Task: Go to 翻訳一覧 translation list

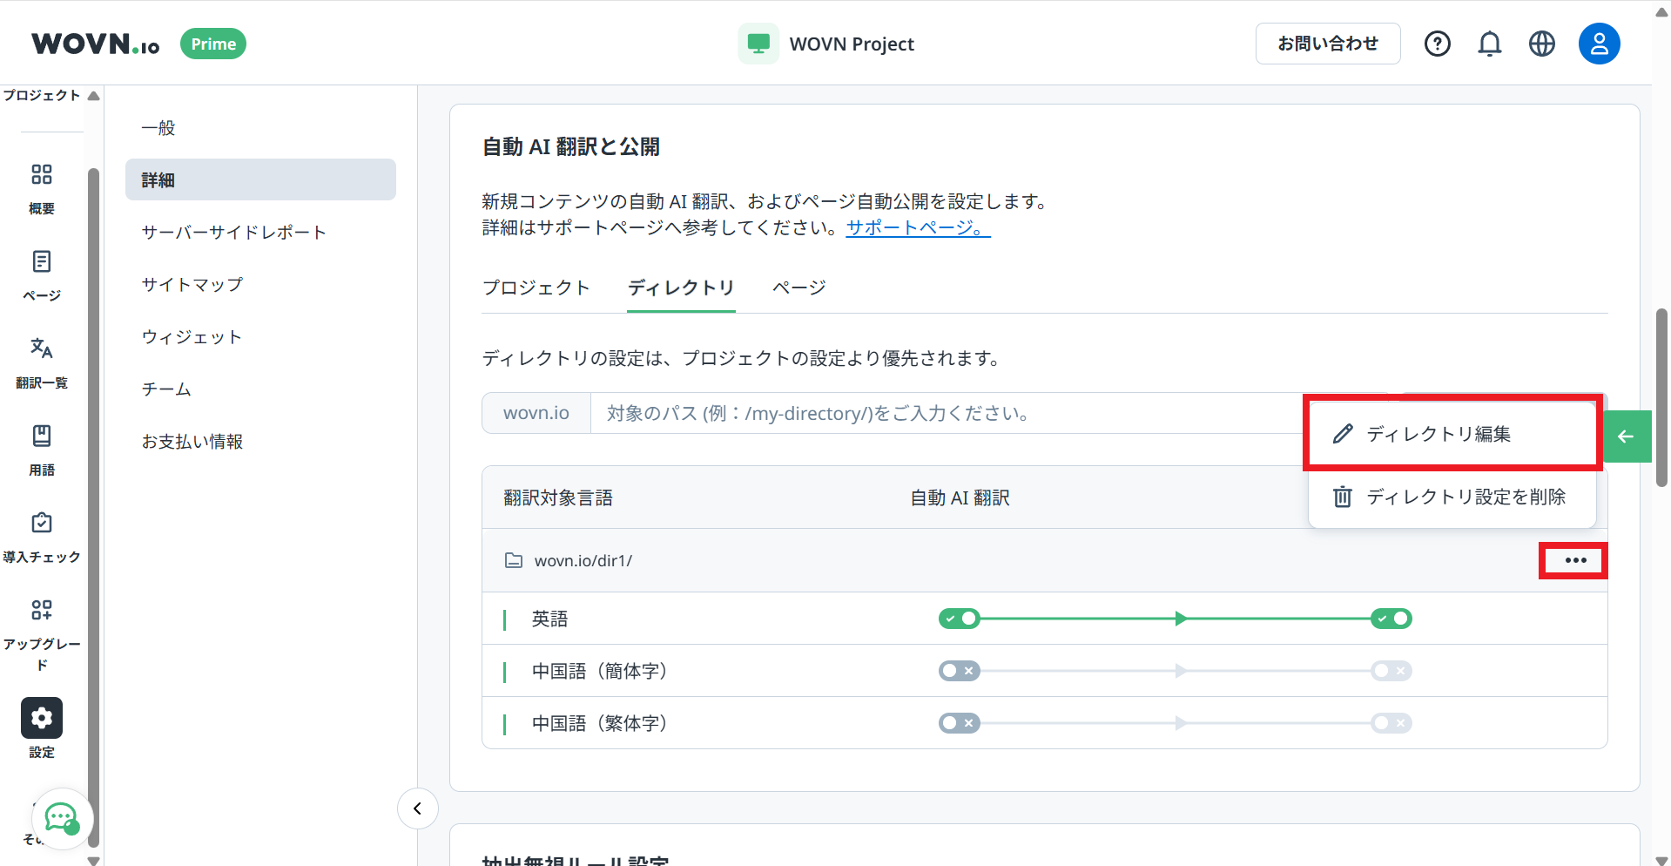Action: [42, 362]
